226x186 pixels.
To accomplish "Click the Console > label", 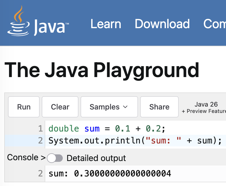I will point(26,157).
